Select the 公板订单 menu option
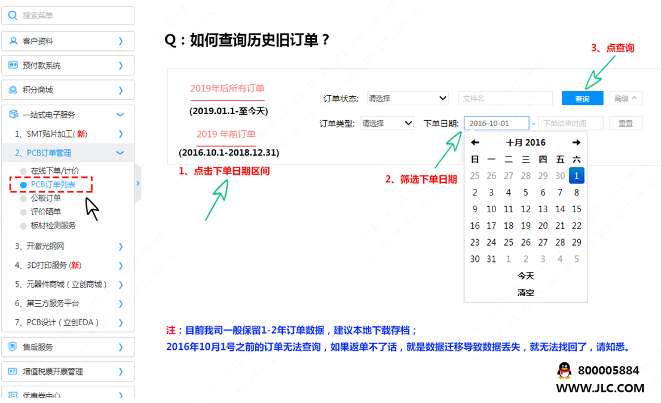Screen dimensions: 661x403 pyautogui.click(x=45, y=198)
